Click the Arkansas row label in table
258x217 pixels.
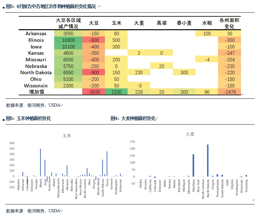pos(36,34)
